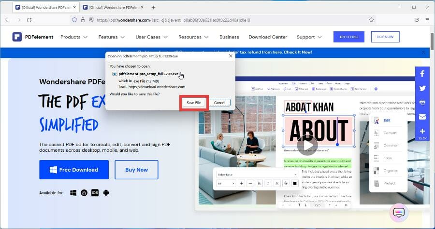435x229 pixels.
Task: Go back using the browser back arrow
Action: coord(7,20)
